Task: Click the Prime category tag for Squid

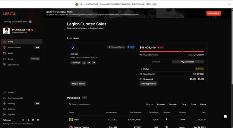Action: [x=183, y=119]
